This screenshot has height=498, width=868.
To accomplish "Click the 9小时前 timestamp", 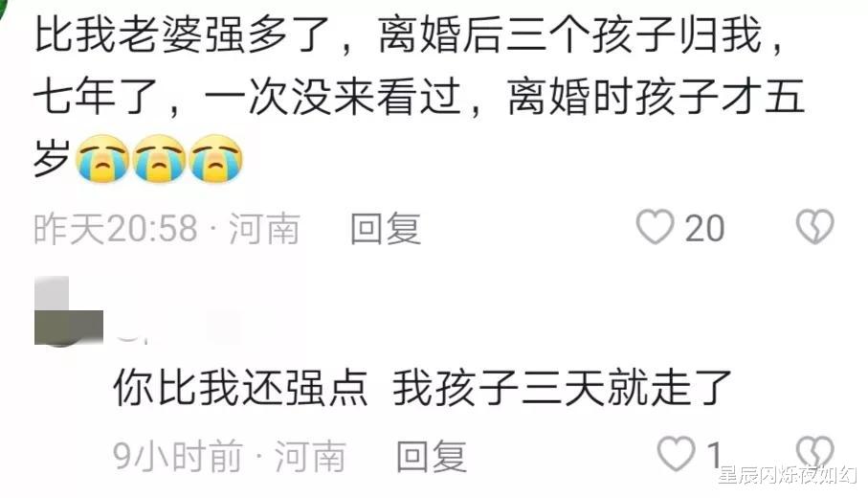I will (178, 457).
